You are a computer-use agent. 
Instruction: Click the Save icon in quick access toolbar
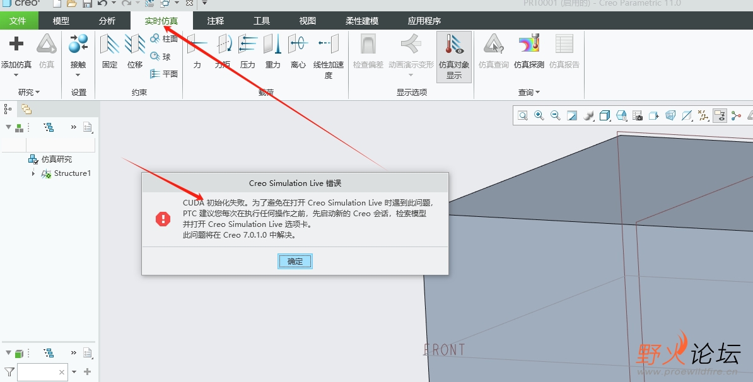click(x=87, y=3)
